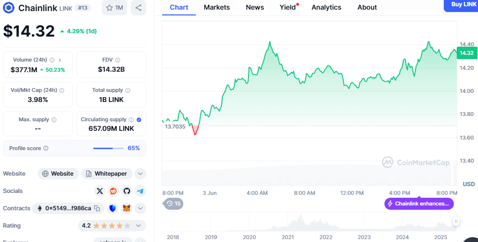Click the blue shield wallet icon

113,208
